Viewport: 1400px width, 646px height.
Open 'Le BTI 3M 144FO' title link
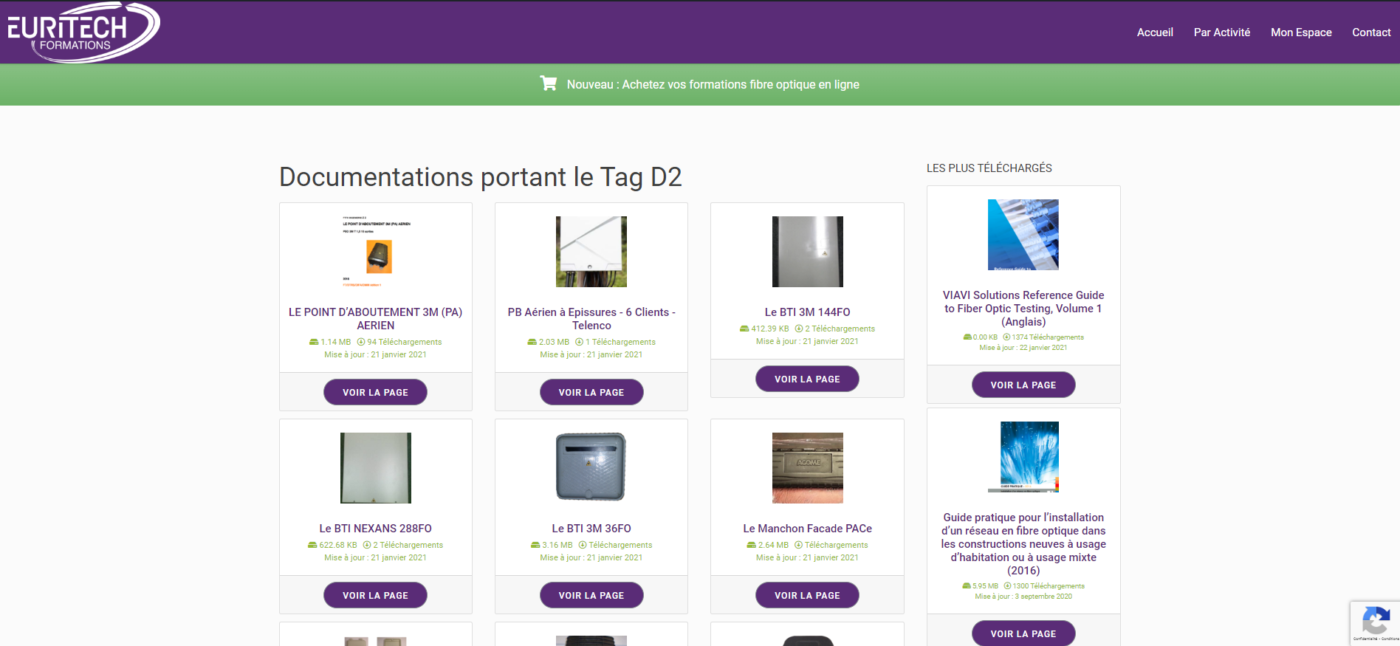coord(808,312)
